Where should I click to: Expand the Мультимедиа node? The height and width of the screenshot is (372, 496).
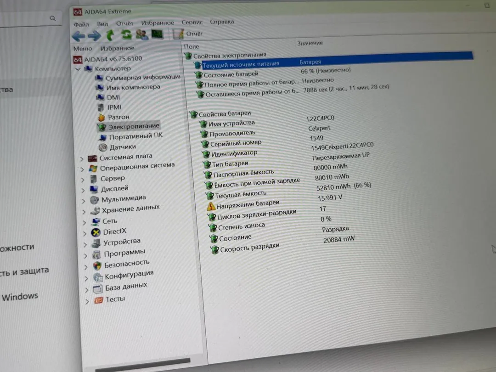(84, 201)
